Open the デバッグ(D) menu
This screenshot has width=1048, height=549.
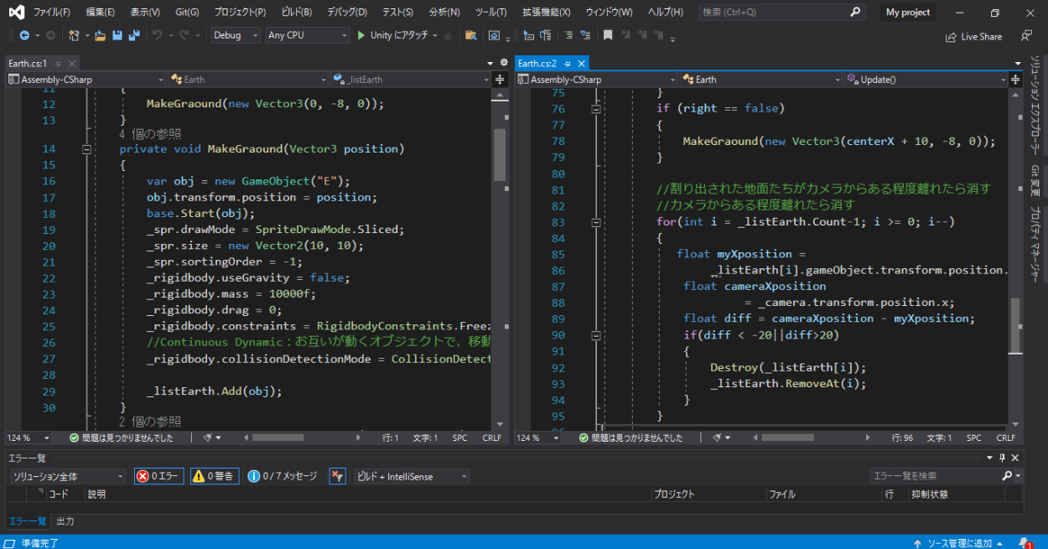click(x=346, y=13)
